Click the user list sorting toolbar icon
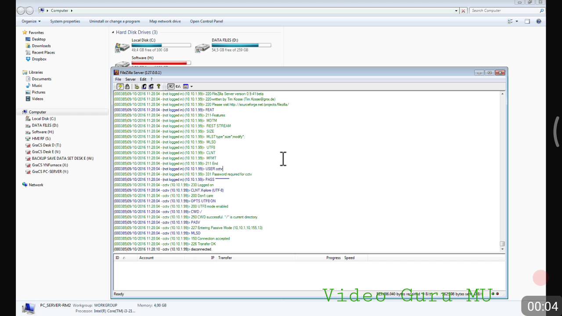562x316 pixels. click(x=186, y=86)
